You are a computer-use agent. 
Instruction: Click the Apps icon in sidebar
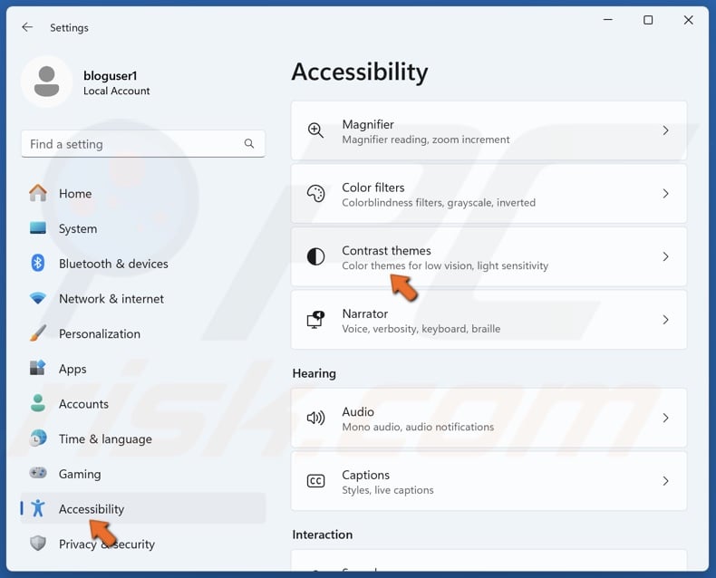click(x=38, y=368)
